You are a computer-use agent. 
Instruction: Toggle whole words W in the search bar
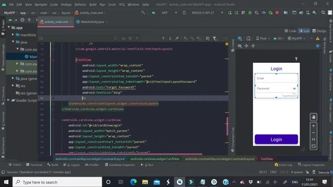130,38
